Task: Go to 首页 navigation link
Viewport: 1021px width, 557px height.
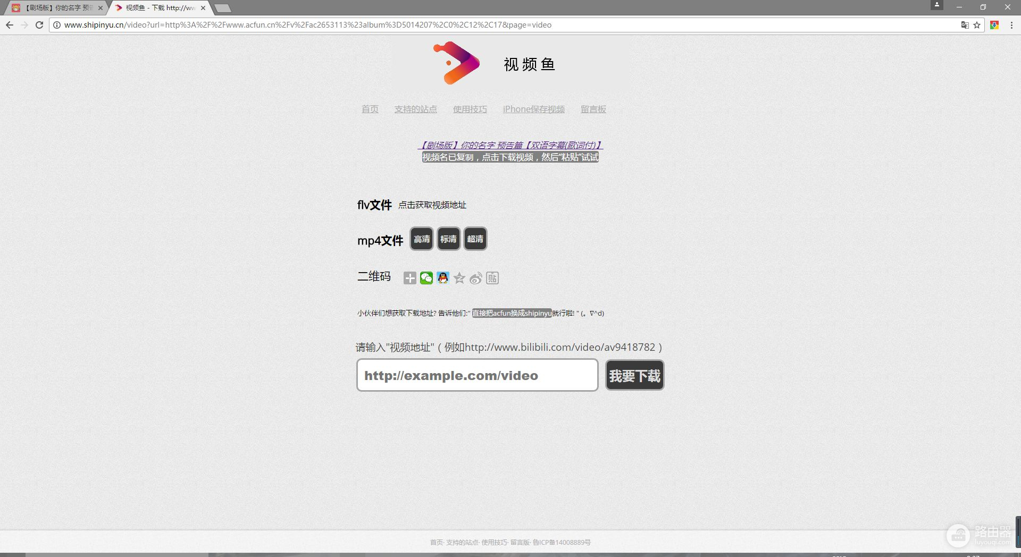Action: click(x=370, y=109)
